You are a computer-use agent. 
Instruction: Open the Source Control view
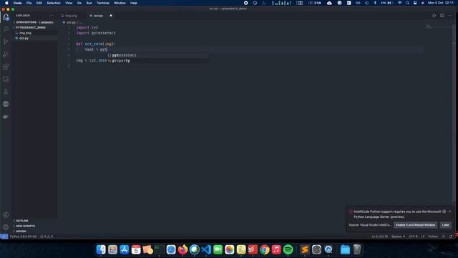coord(6,42)
